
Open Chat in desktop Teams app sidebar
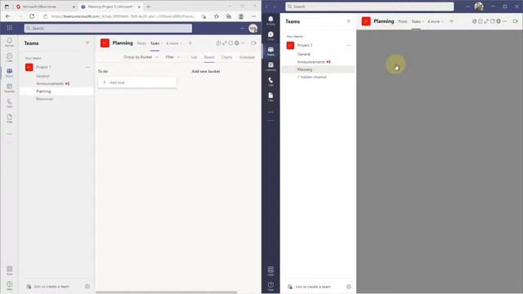point(270,36)
